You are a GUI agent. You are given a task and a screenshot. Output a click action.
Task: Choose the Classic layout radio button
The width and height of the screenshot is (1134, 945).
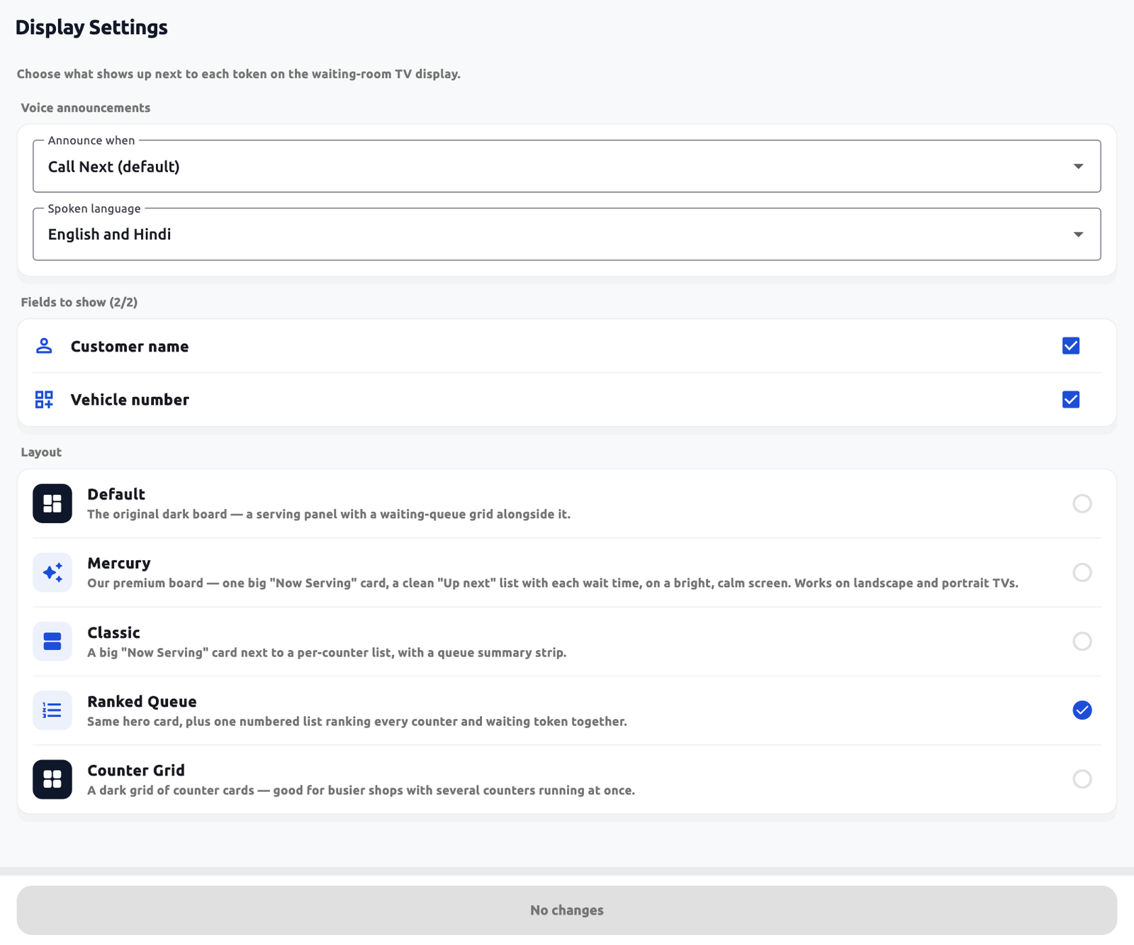pyautogui.click(x=1082, y=642)
